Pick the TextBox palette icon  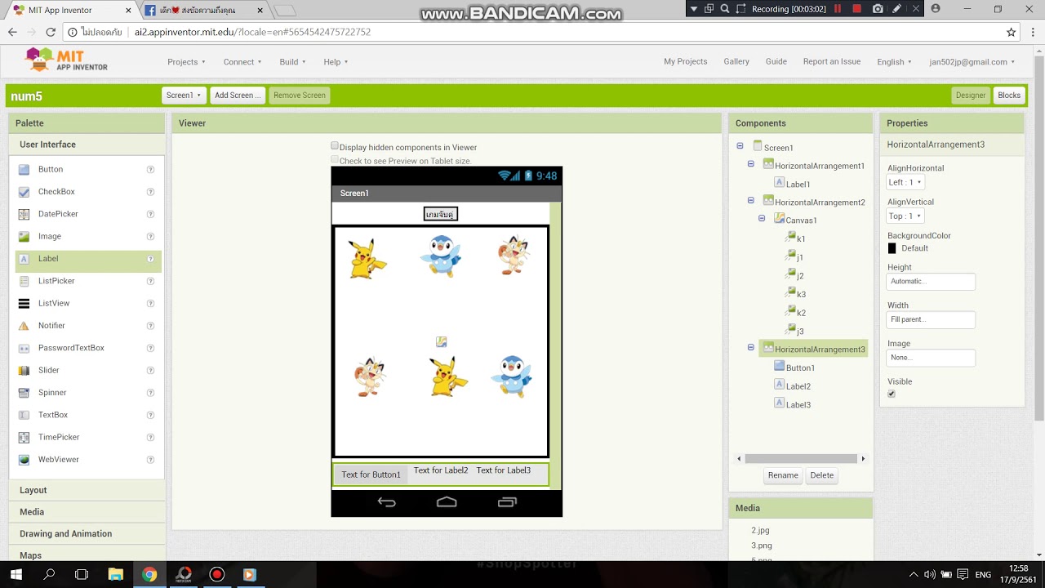[24, 415]
